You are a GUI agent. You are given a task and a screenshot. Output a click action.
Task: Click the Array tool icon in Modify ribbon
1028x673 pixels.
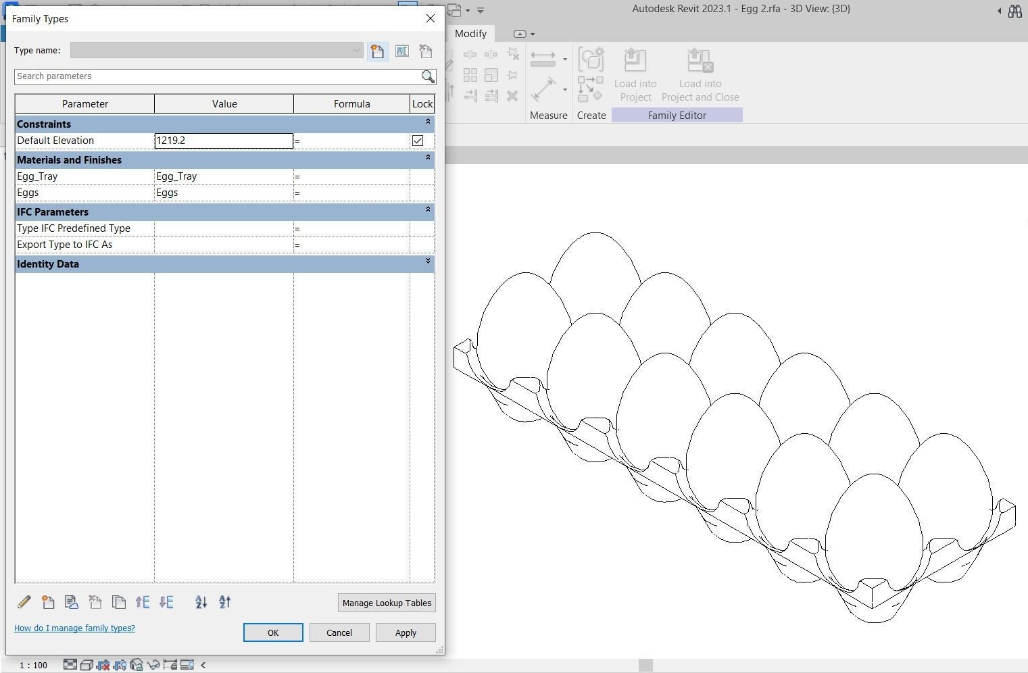(x=470, y=75)
